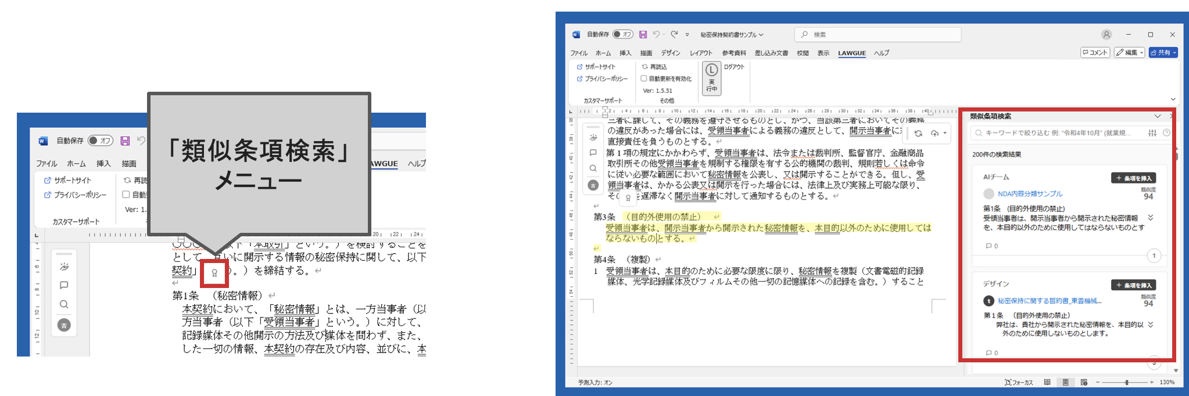
Task: Open the 編集 mode dropdown
Action: 1129,53
